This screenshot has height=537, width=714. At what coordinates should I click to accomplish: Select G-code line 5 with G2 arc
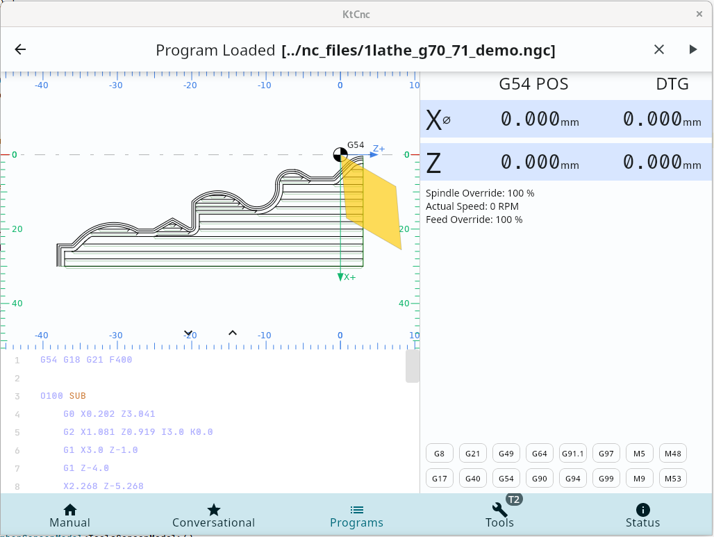138,432
